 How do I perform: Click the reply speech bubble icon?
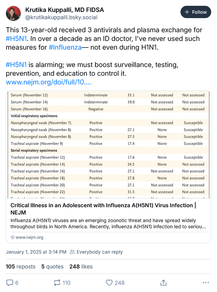click(x=10, y=283)
